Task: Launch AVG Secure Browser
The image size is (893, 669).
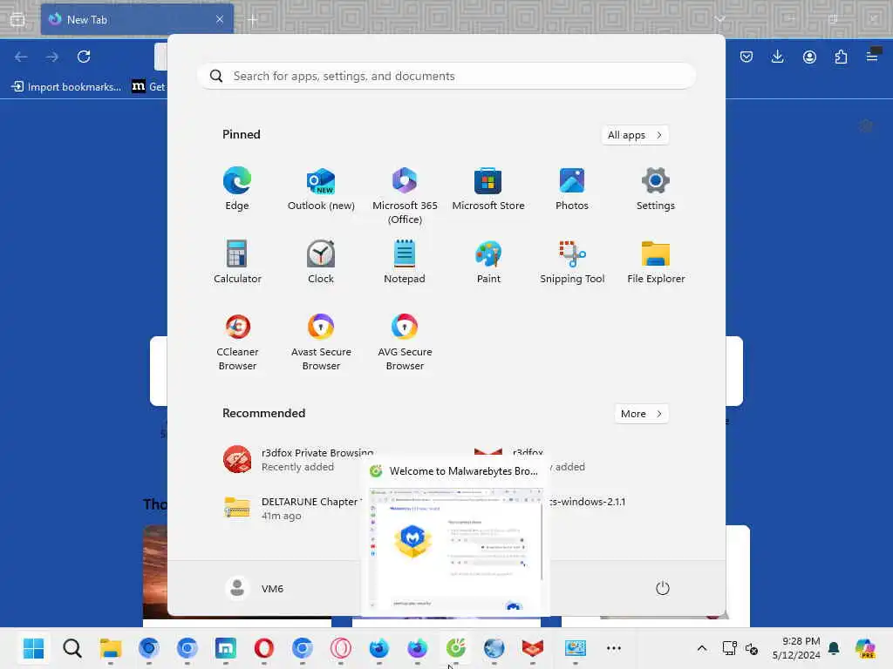Action: (405, 341)
